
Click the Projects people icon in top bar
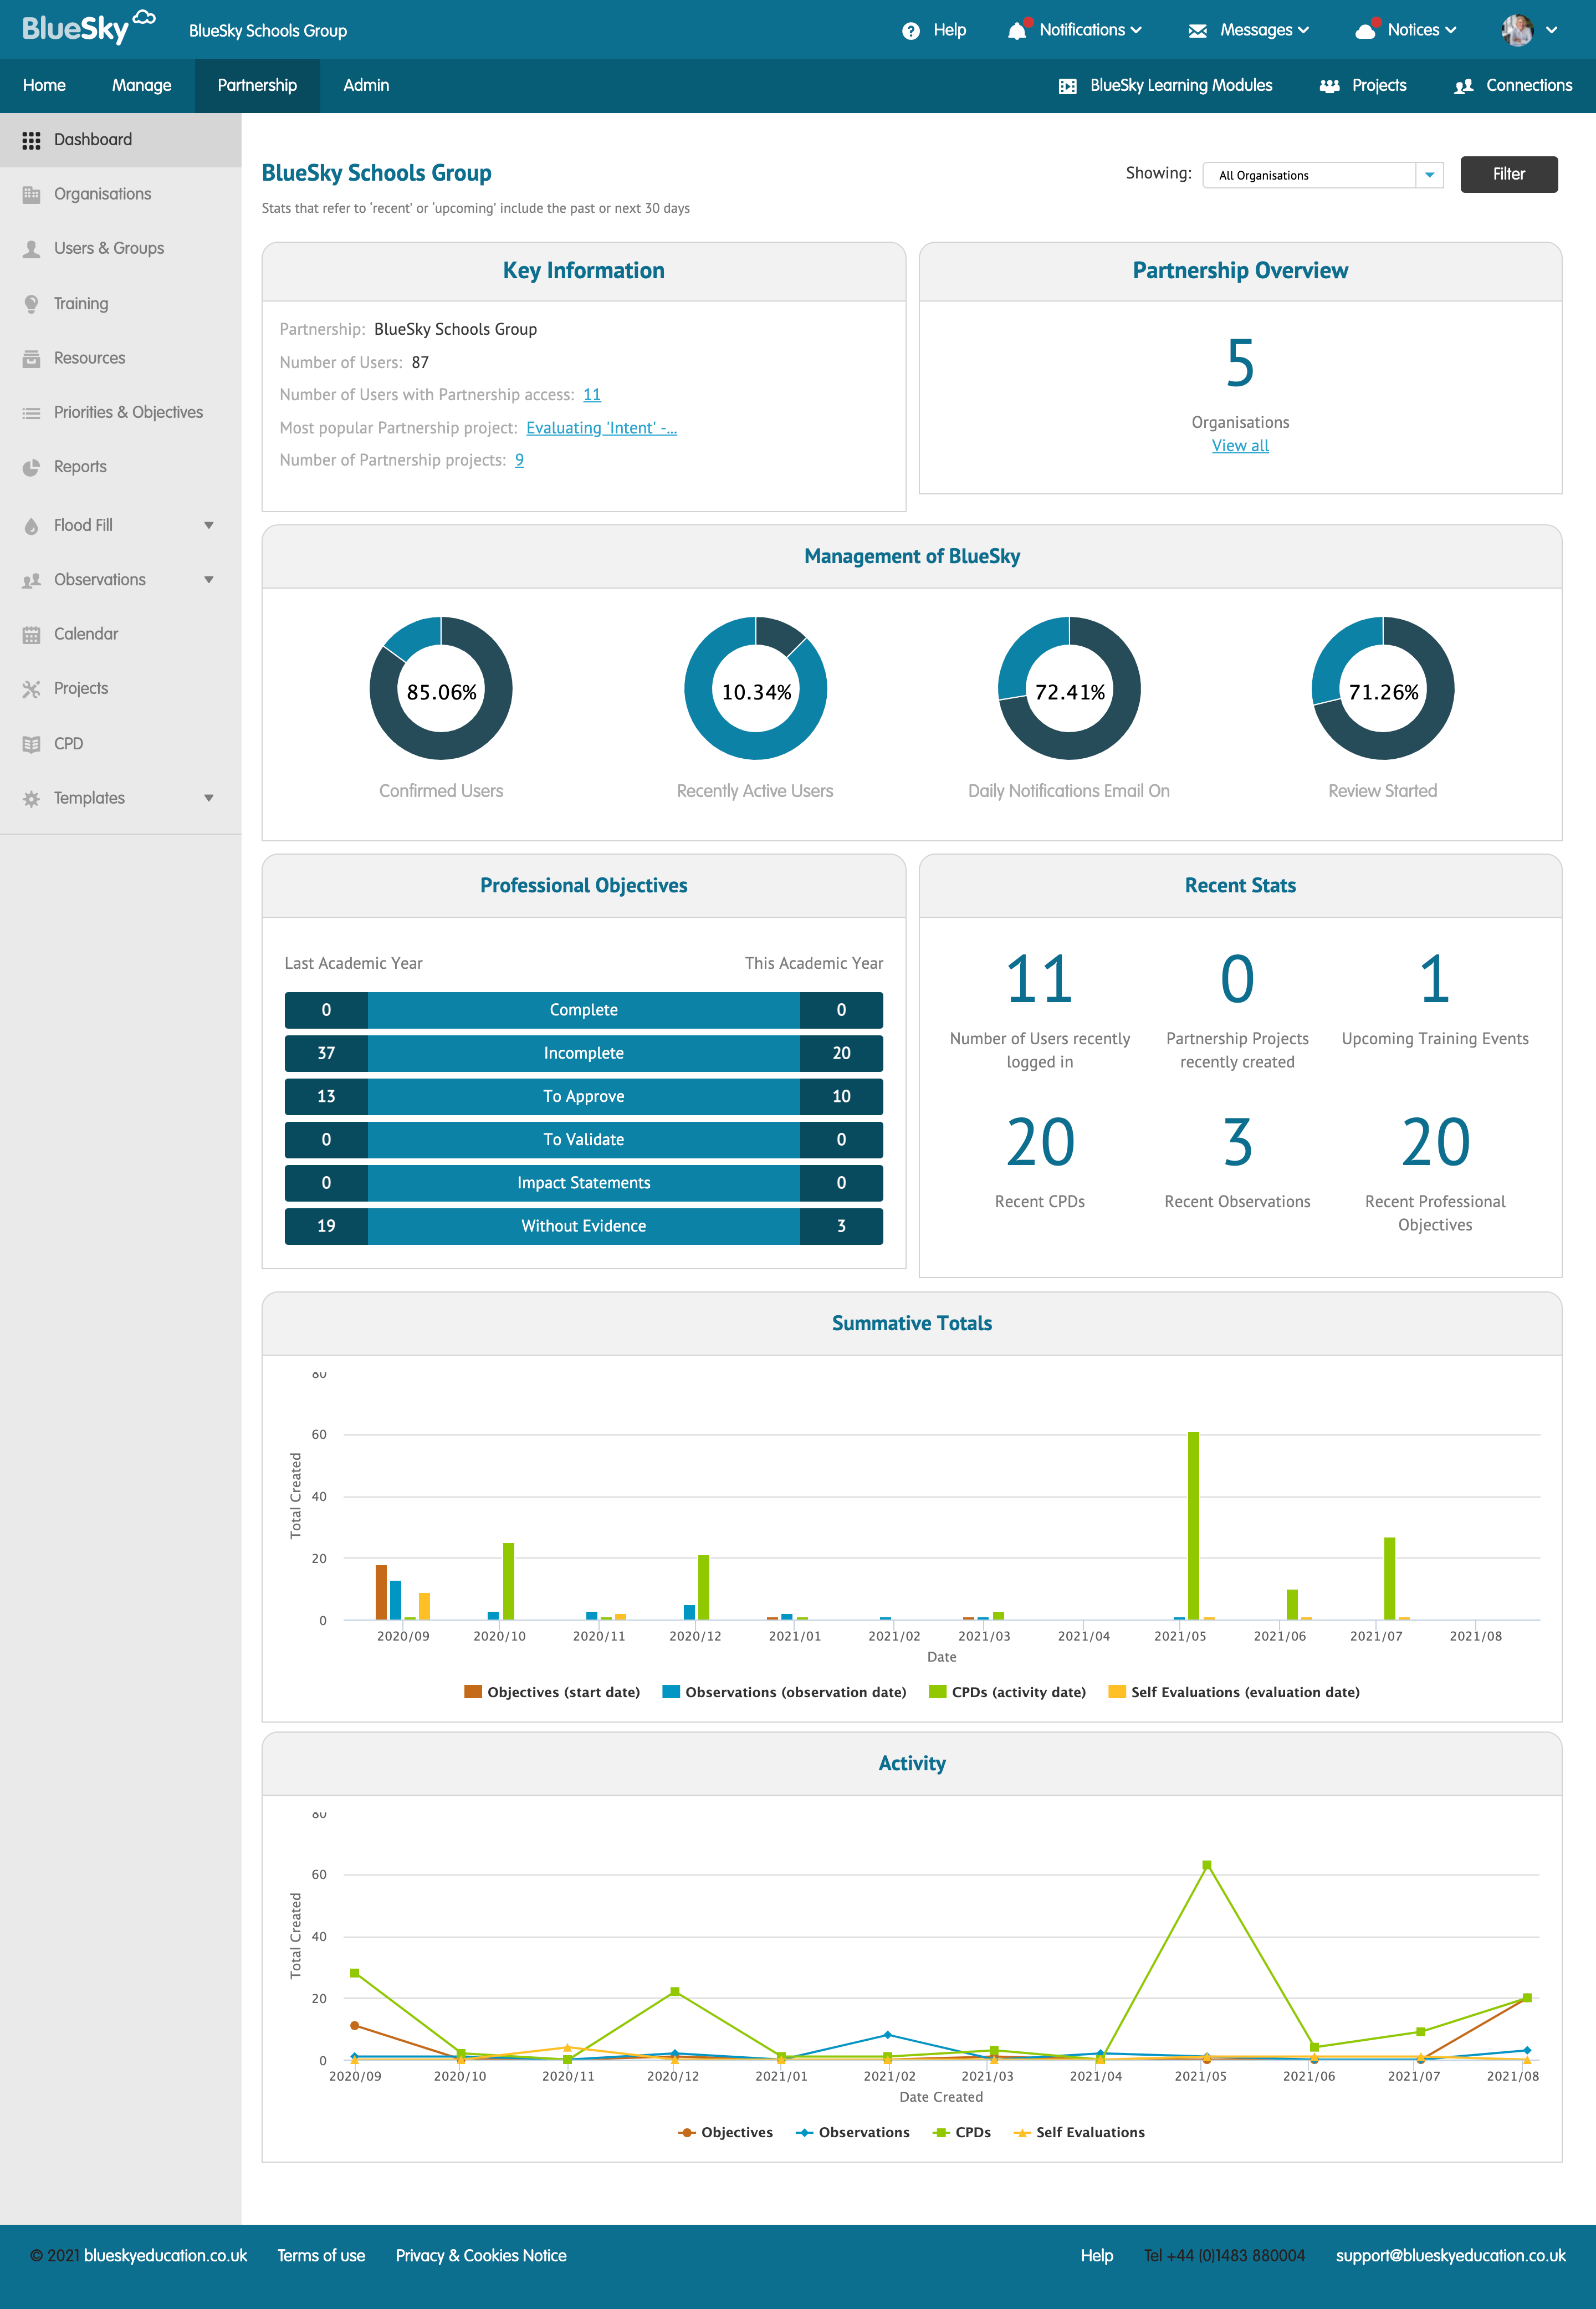pos(1329,86)
